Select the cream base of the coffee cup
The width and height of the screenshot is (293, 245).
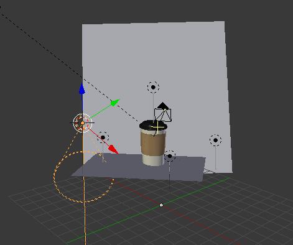[x=154, y=160]
